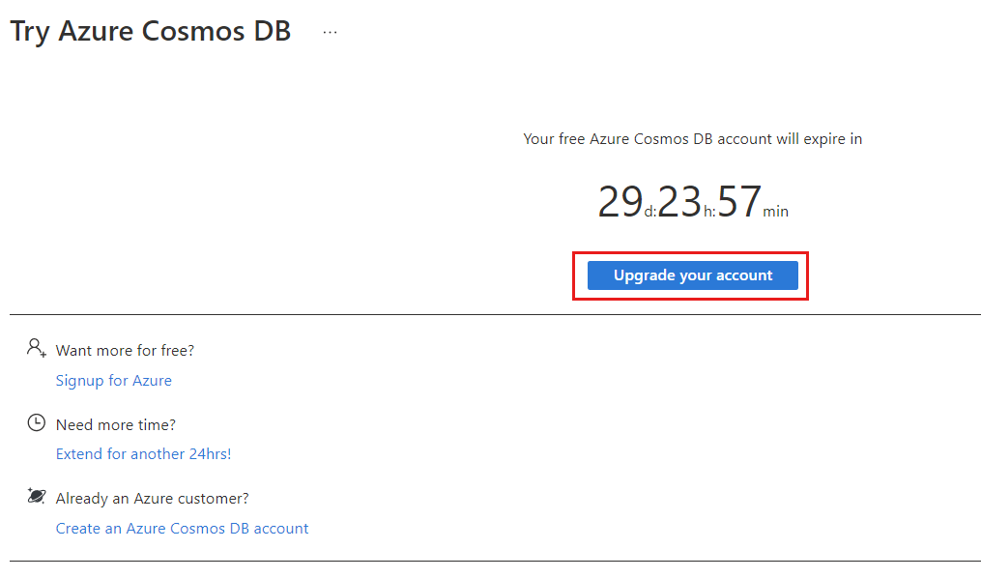
Task: Click the 23 hours countdown number
Action: point(679,202)
